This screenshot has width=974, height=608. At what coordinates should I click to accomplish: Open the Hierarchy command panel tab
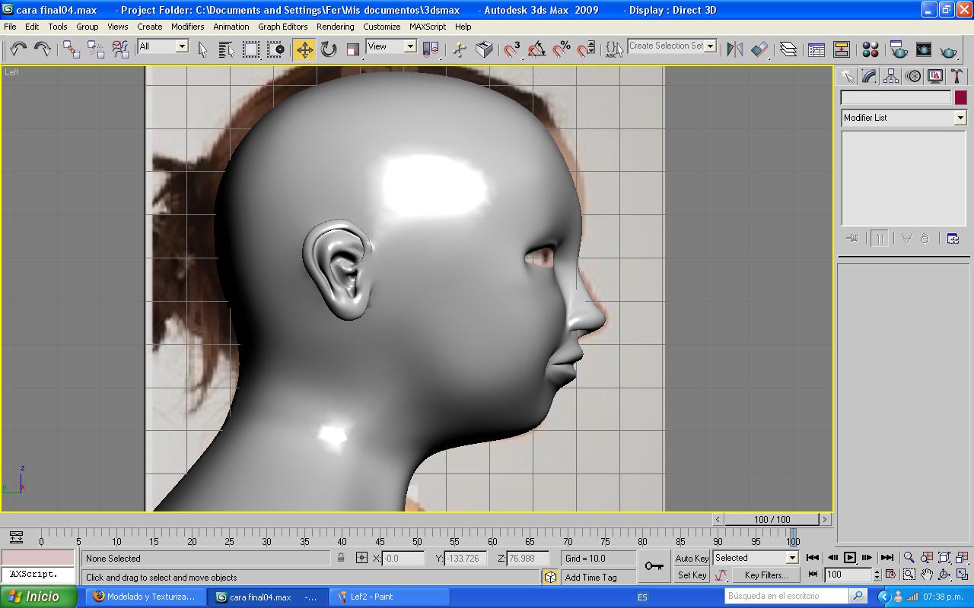click(891, 76)
